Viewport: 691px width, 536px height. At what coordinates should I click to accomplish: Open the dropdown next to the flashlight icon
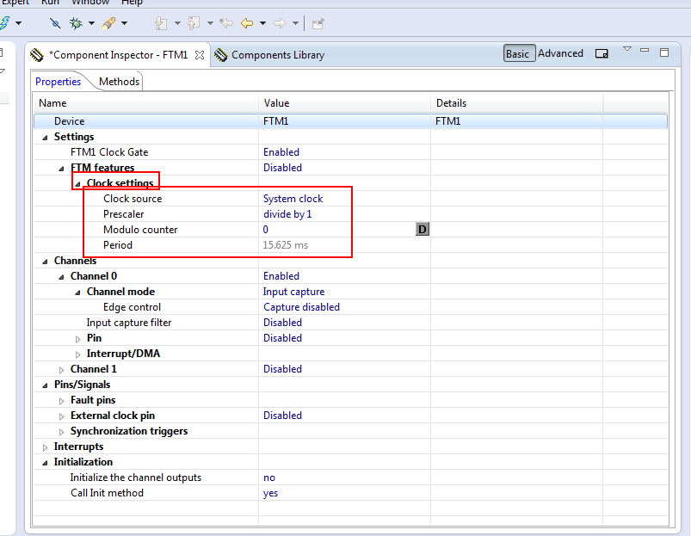124,23
